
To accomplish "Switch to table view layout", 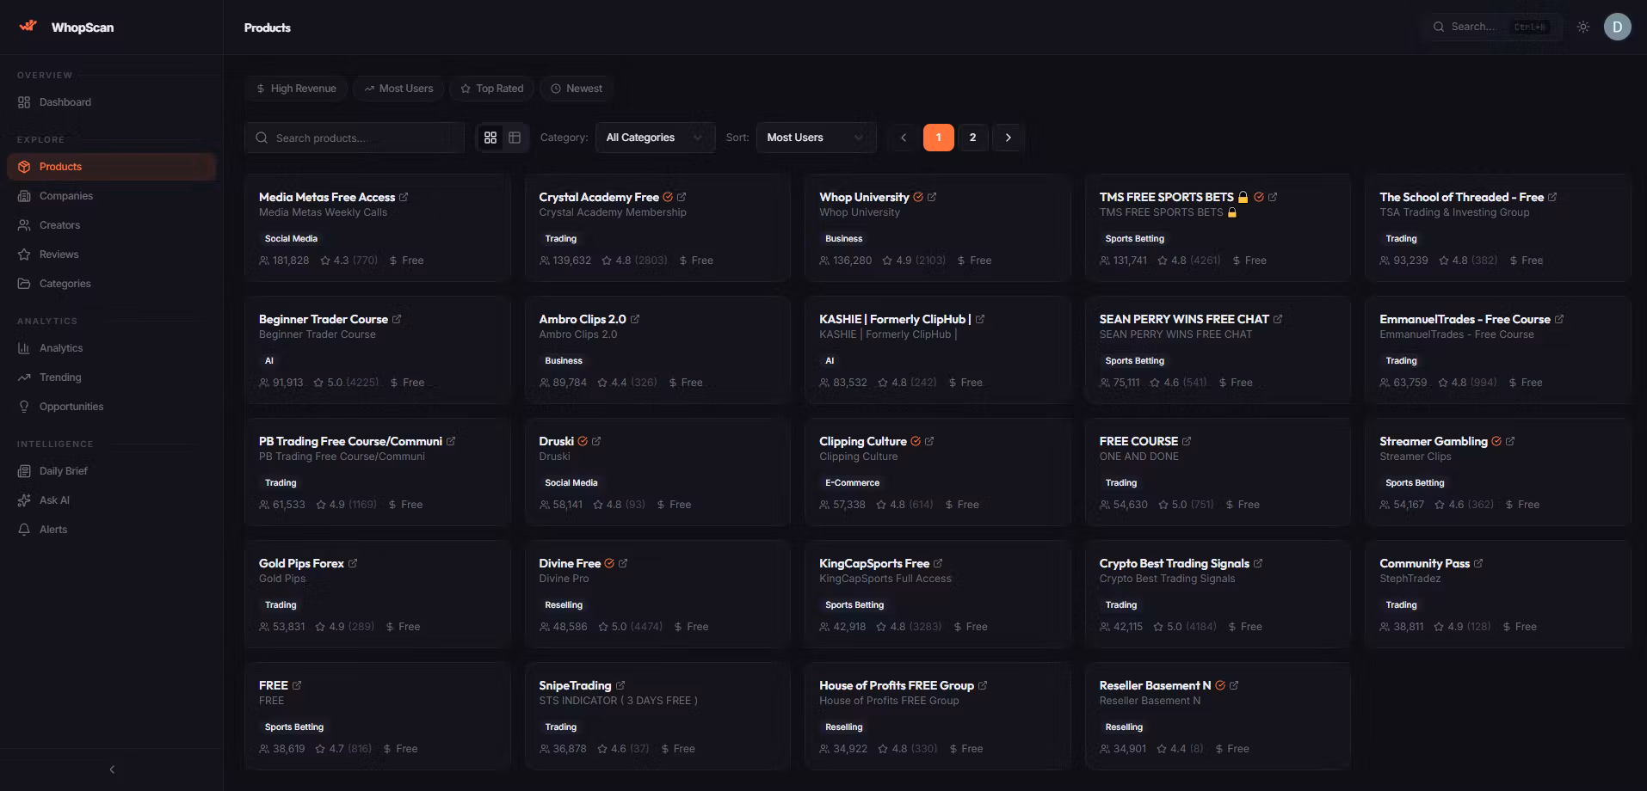I will [515, 138].
